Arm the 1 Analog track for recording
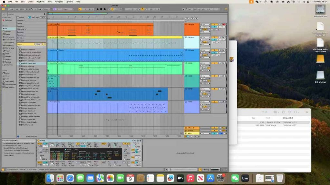330x185 pixels. tap(224, 24)
